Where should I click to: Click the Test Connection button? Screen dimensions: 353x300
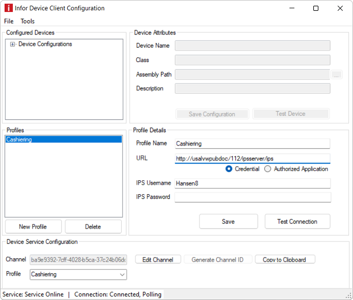pos(297,222)
